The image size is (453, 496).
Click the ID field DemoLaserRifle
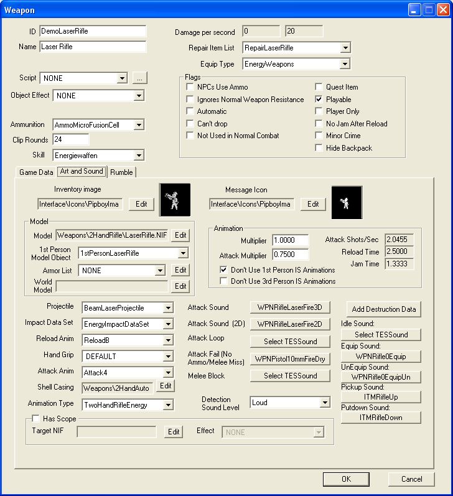[93, 31]
